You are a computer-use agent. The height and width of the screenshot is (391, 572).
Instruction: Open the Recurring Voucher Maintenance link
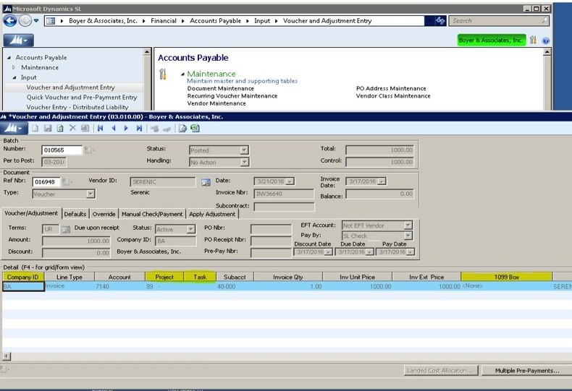(232, 95)
